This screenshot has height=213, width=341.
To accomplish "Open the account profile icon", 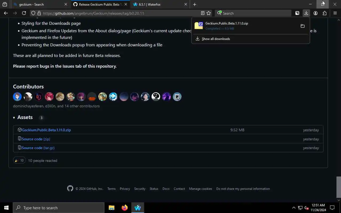I will pos(315,13).
